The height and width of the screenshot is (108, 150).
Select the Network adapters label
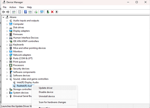(x=22, y=55)
